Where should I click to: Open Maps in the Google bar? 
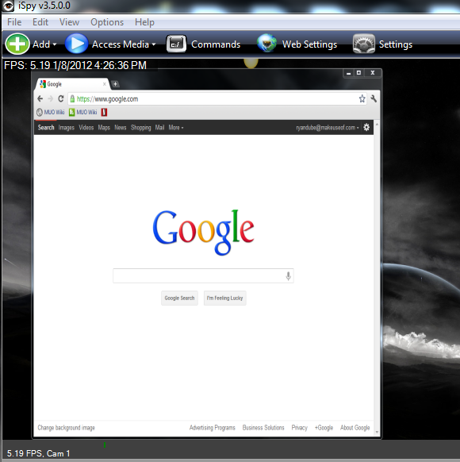point(104,128)
